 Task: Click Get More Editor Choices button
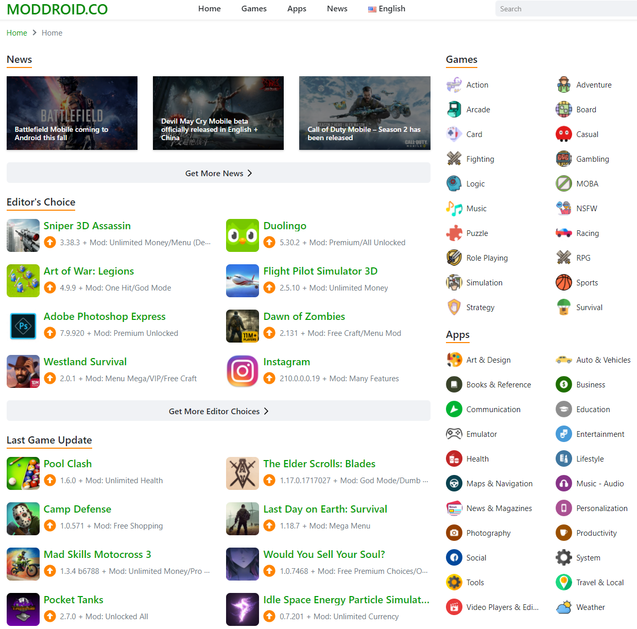click(218, 411)
